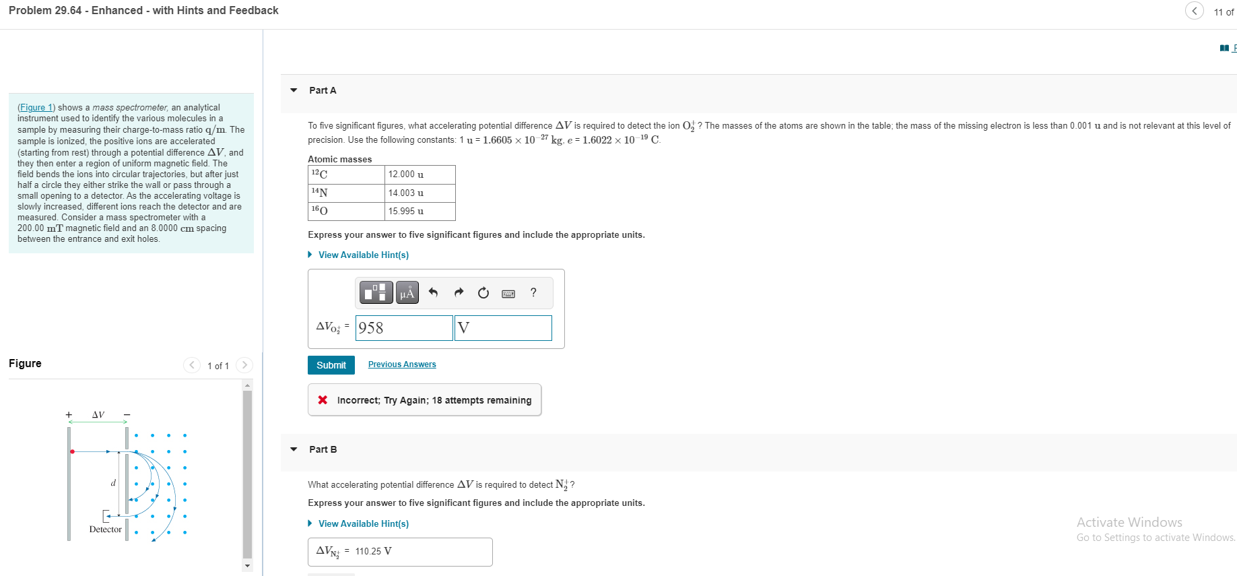The image size is (1237, 576).
Task: Click the 1 of 1 figure counter
Action: (218, 366)
